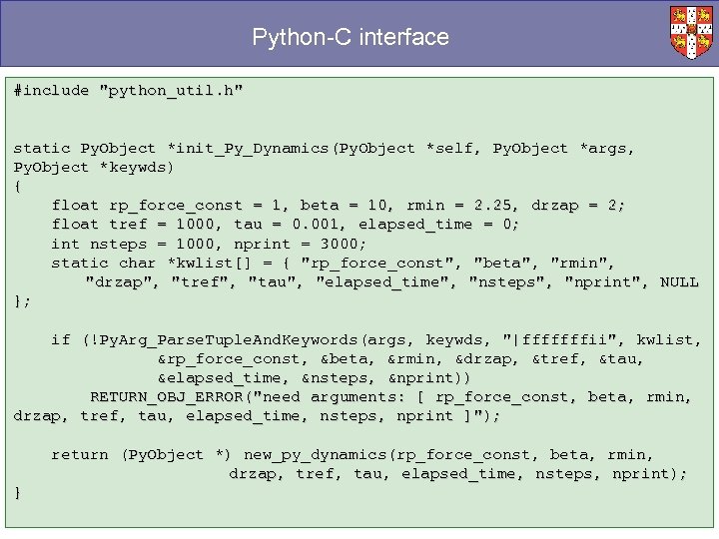Click the &rp_force_const, &beta argument line
Image resolution: width=719 pixels, height=539 pixels.
(400, 359)
